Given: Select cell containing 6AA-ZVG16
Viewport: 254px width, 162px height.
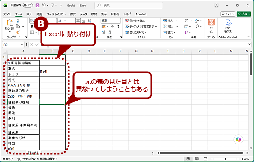Looking at the screenshot, I should [23, 86].
